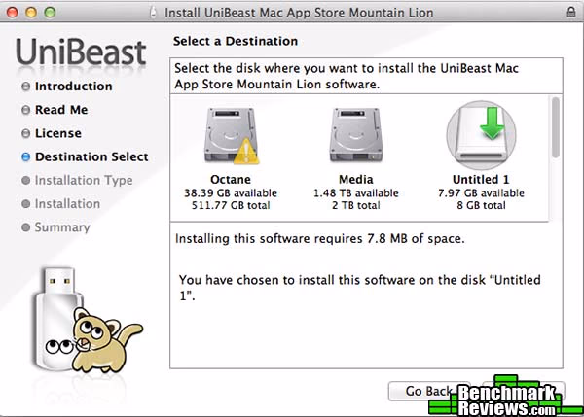Close the installer window with red button
This screenshot has height=417, width=584.
click(x=13, y=13)
